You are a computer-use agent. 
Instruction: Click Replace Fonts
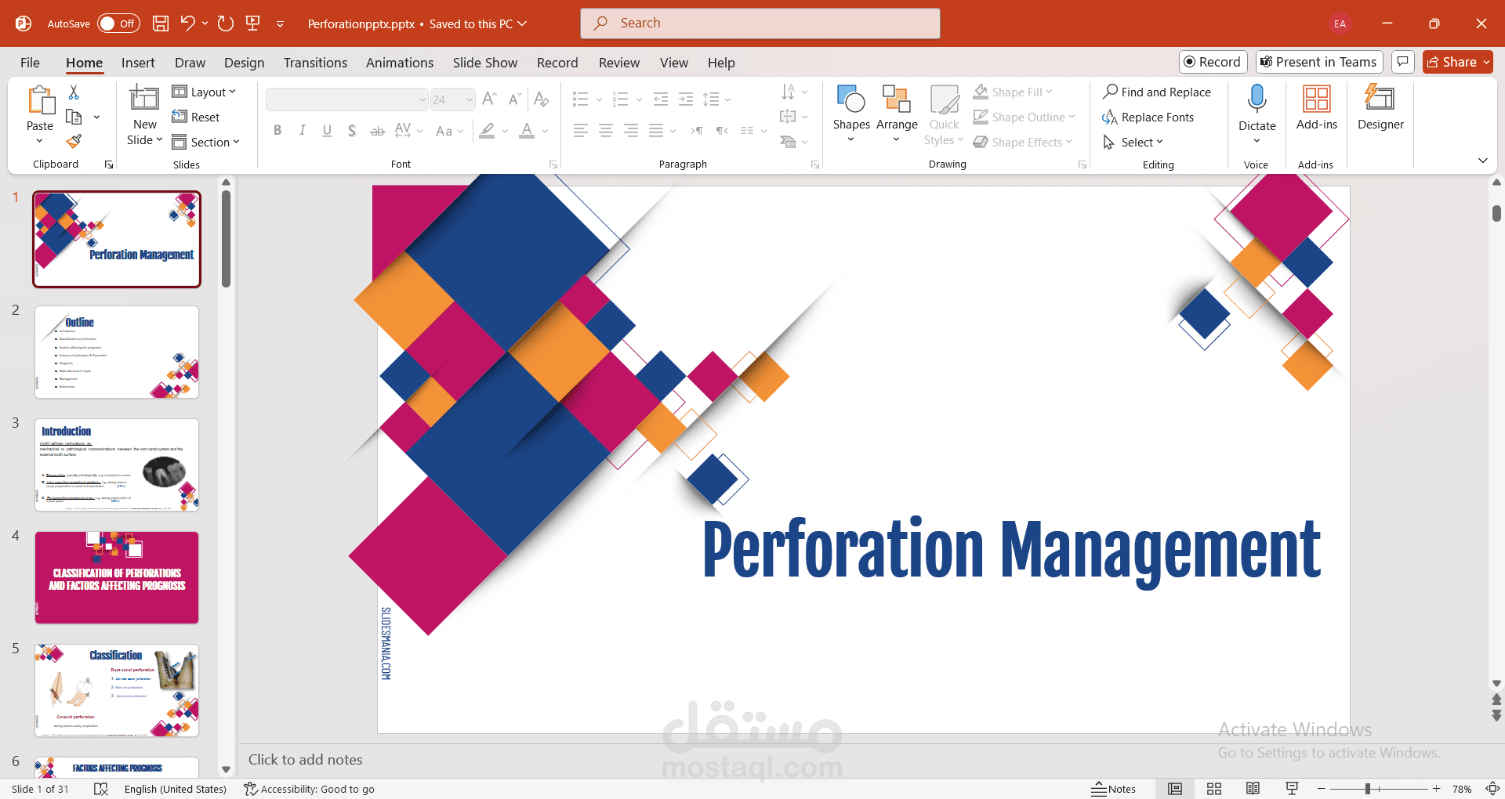click(1148, 117)
